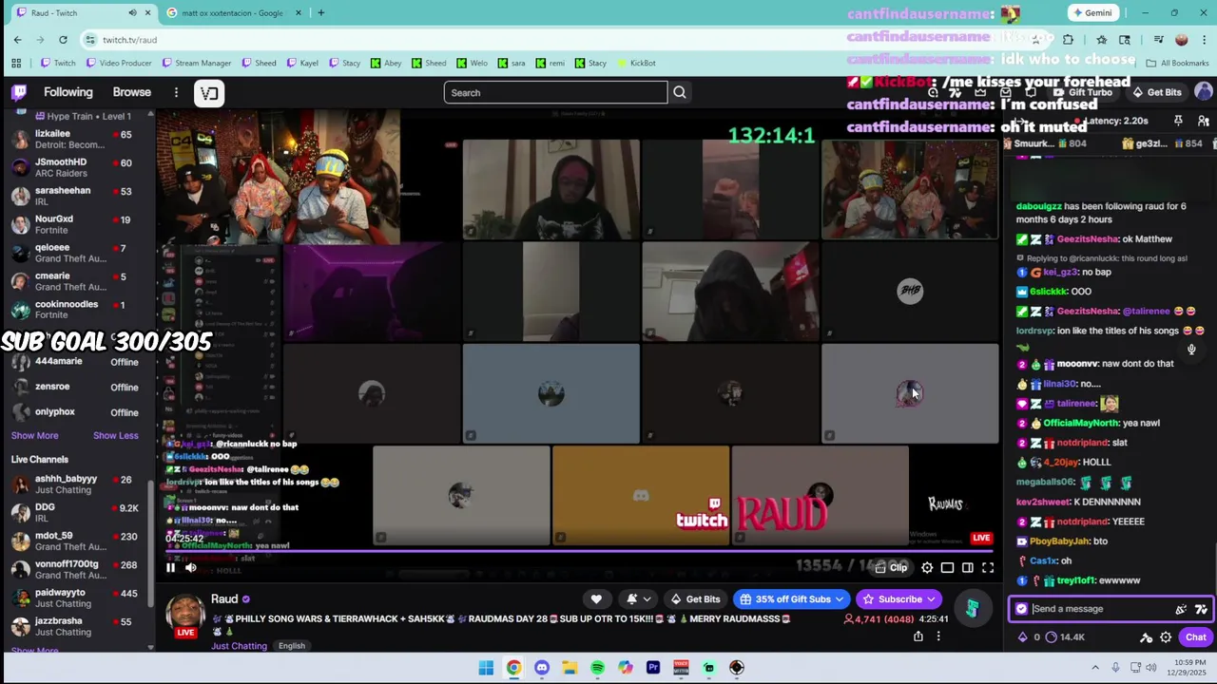
Task: Open the user avatar menu in Twitch
Action: 1203,92
